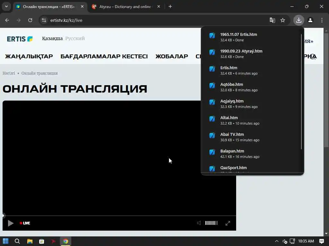
Task: Click the downloads popup scrollbar
Action: tap(301, 92)
